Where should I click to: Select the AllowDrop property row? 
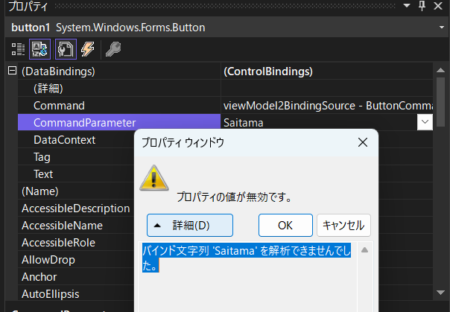[x=76, y=260]
